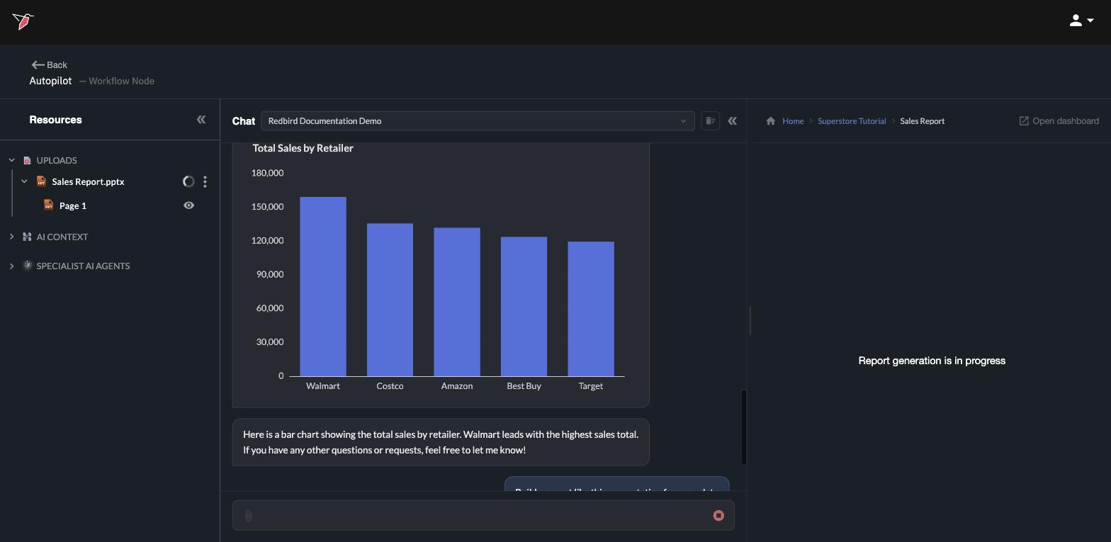Collapse the Resources panel
The width and height of the screenshot is (1111, 542).
pyautogui.click(x=201, y=120)
